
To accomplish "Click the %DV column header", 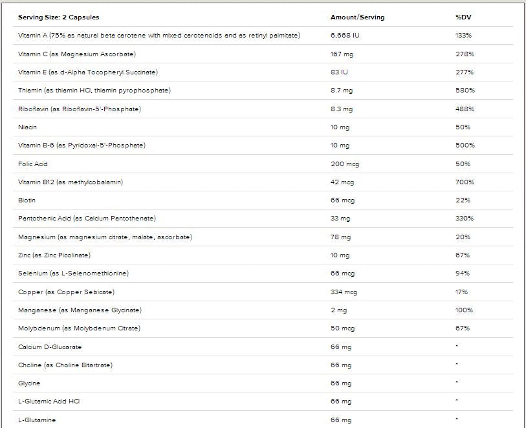I will (463, 17).
